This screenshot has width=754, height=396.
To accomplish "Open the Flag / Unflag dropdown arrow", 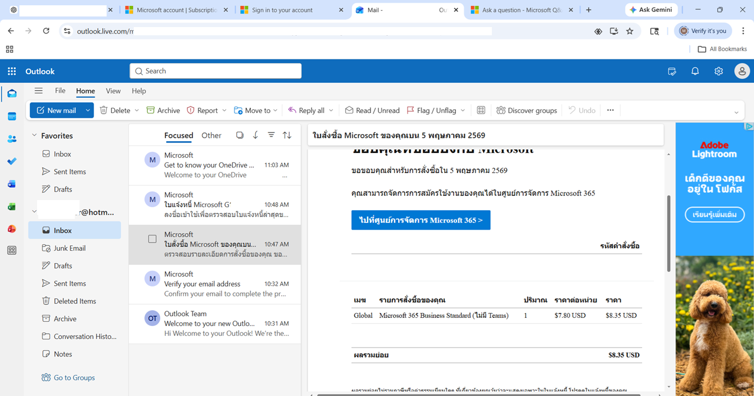I will (463, 110).
